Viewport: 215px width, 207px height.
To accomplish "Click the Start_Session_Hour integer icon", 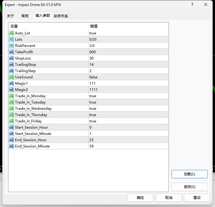I will coord(11,127).
